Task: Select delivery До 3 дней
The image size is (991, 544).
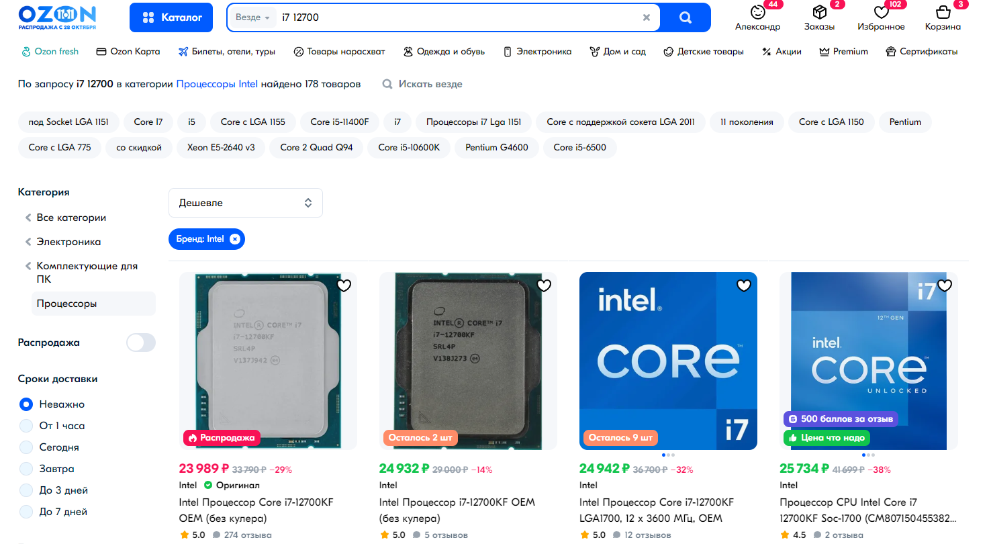Action: (26, 490)
